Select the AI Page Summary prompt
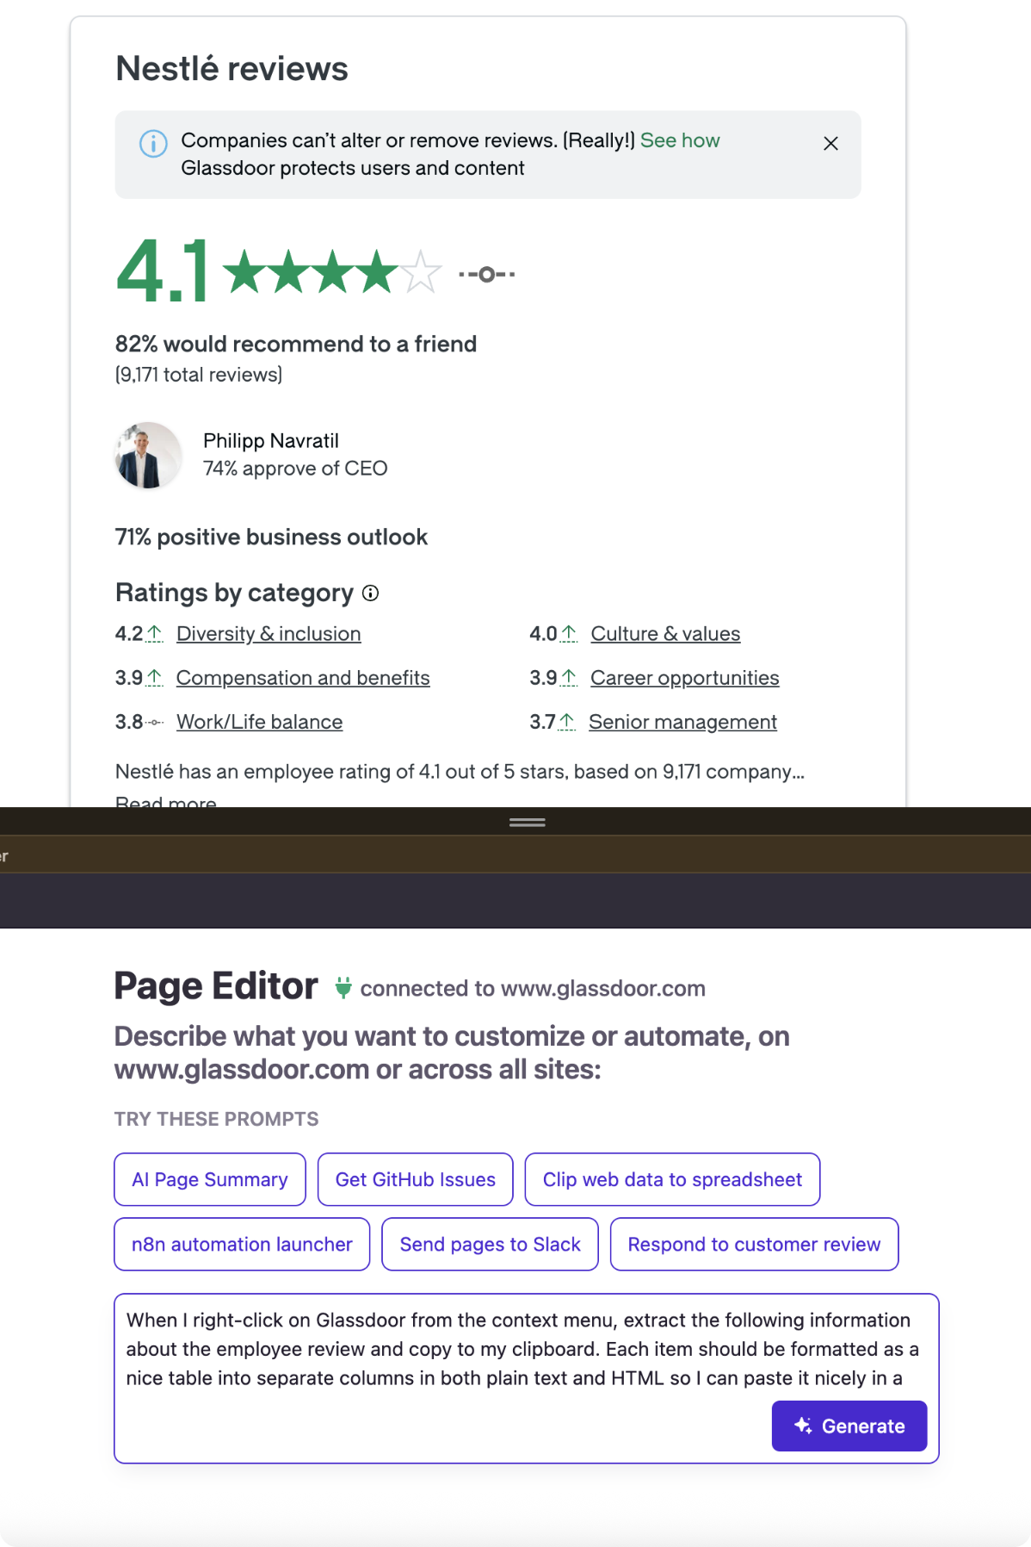This screenshot has width=1031, height=1547. [x=210, y=1179]
